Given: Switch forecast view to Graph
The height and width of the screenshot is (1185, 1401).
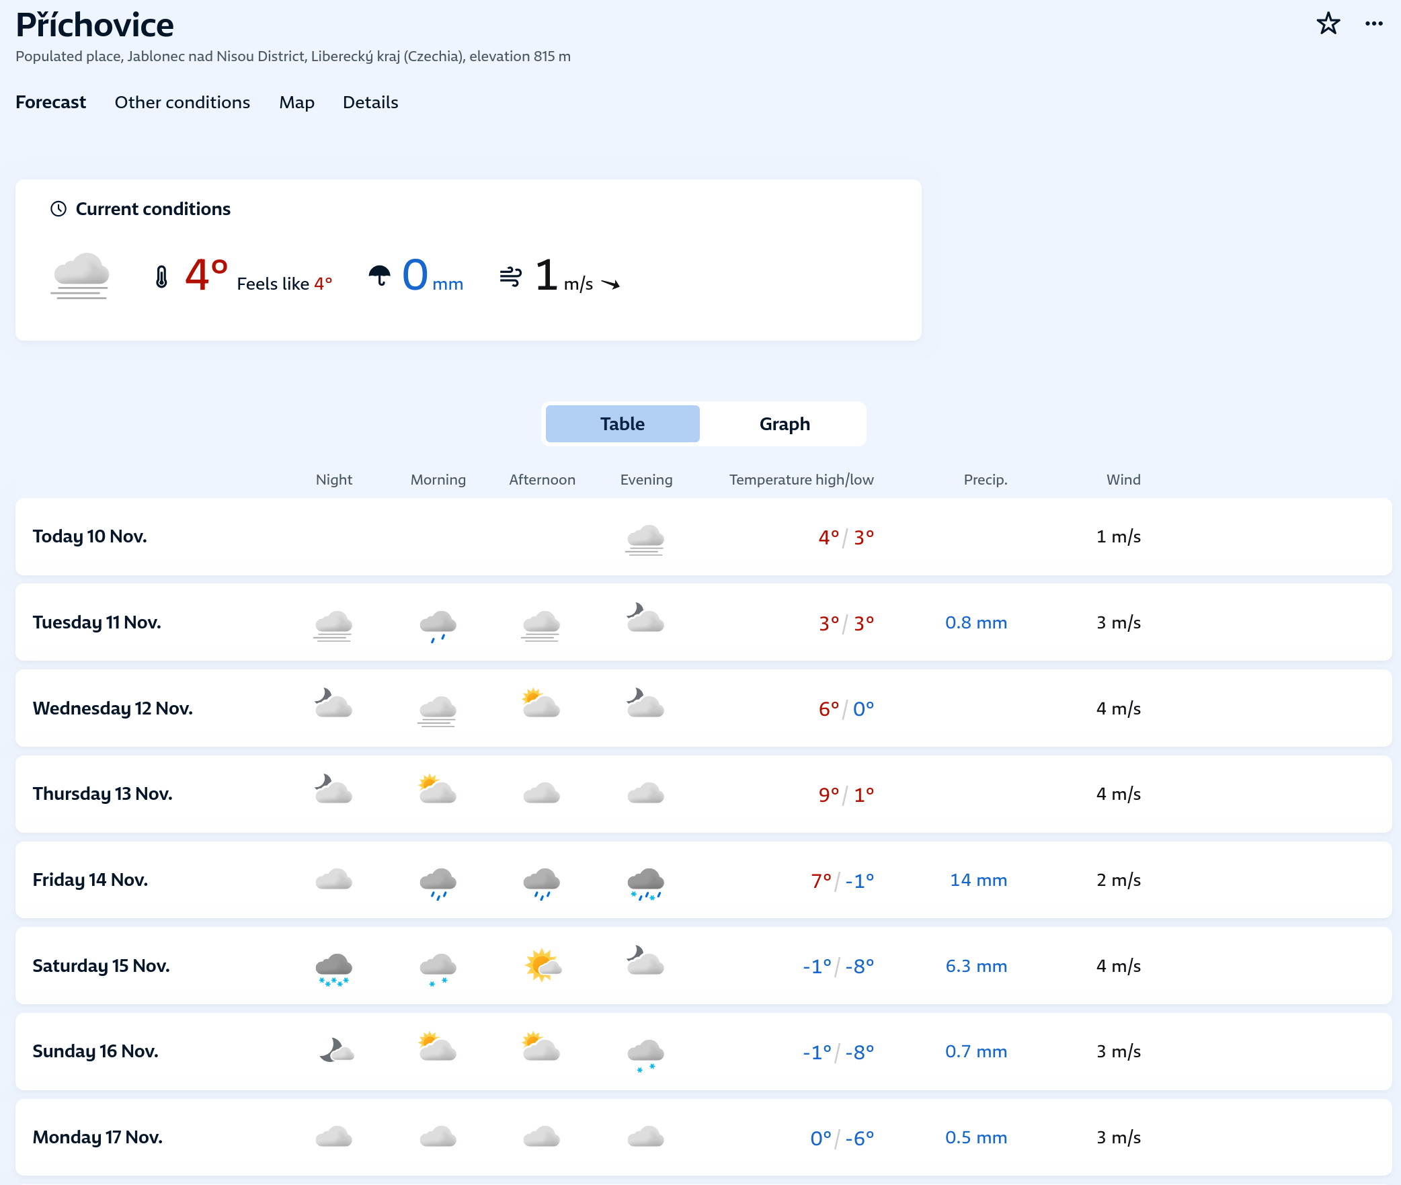Looking at the screenshot, I should 784,424.
